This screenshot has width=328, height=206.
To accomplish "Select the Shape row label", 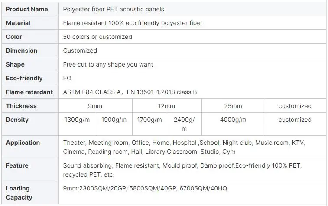I will [x=15, y=64].
